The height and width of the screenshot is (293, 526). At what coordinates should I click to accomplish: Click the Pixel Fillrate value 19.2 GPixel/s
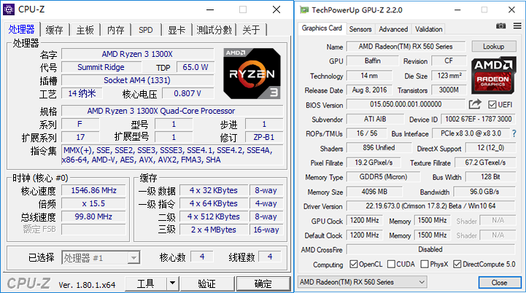[374, 163]
